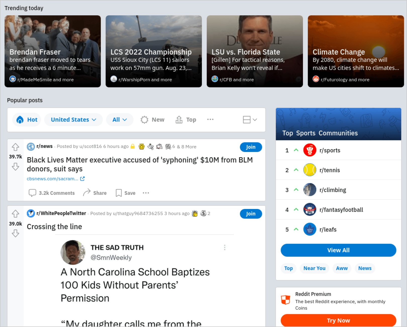This screenshot has height=327, width=407.
Task: Open the three-dot menu on the tweet image
Action: coord(225,248)
